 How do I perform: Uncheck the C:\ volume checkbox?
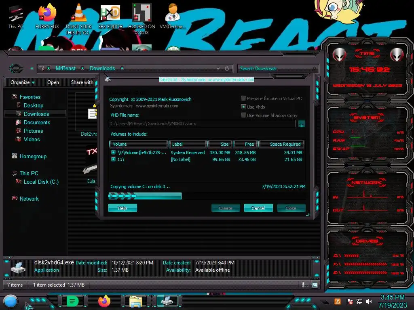tap(113, 159)
